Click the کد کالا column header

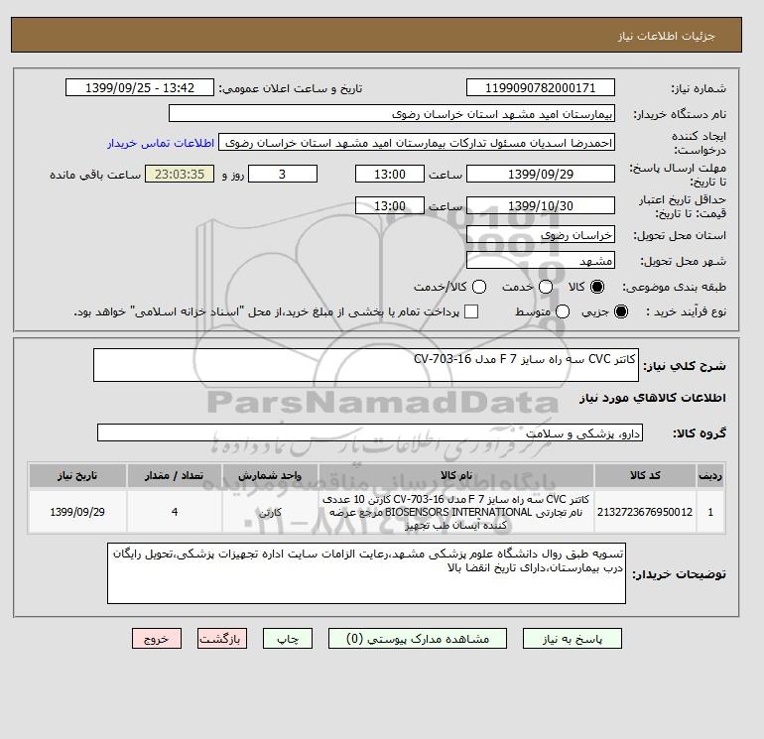point(645,475)
